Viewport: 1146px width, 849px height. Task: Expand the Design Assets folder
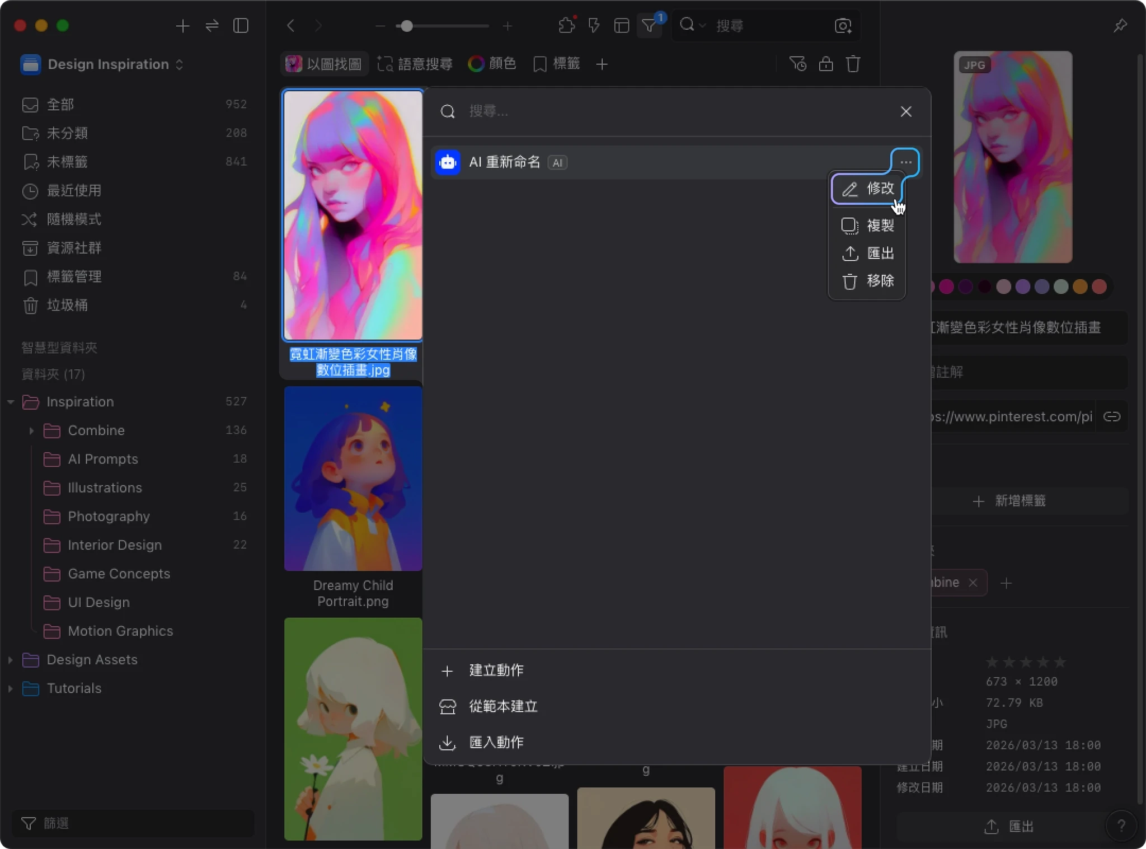[x=10, y=660]
